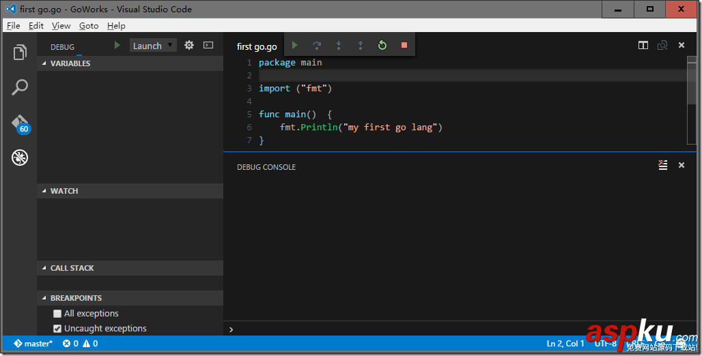
Task: Open the Debug view bug icon
Action: click(x=20, y=158)
